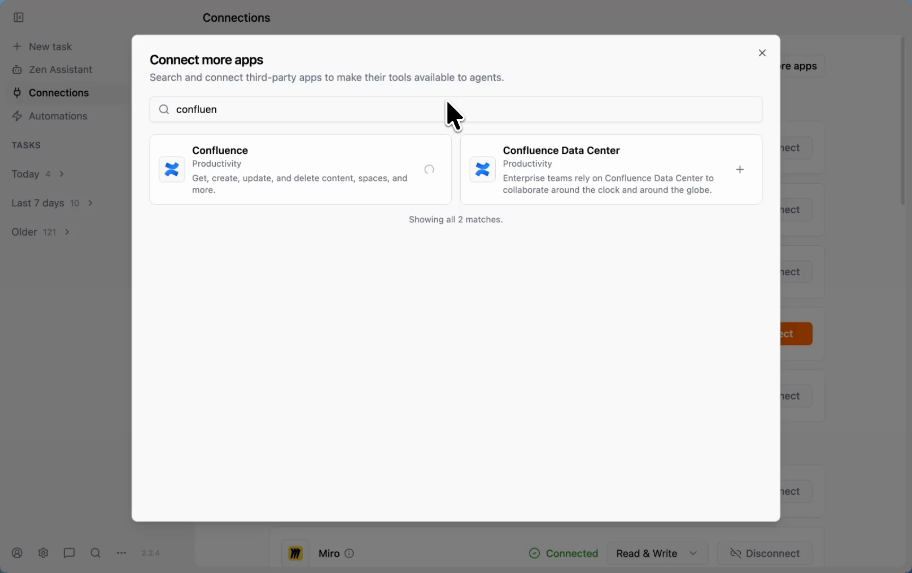Click the Miro app icon

(295, 553)
